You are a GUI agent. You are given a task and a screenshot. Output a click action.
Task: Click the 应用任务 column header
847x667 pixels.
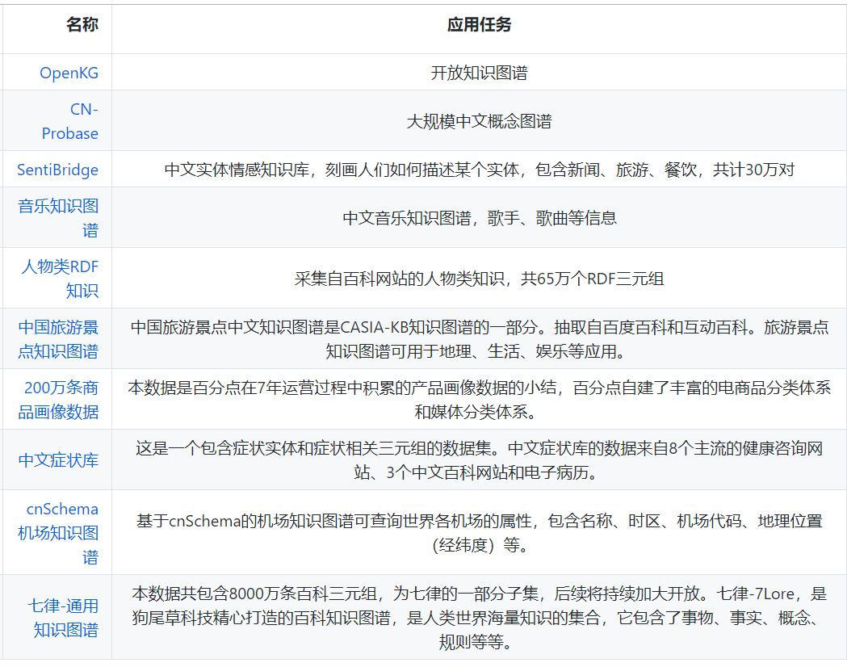pyautogui.click(x=479, y=24)
